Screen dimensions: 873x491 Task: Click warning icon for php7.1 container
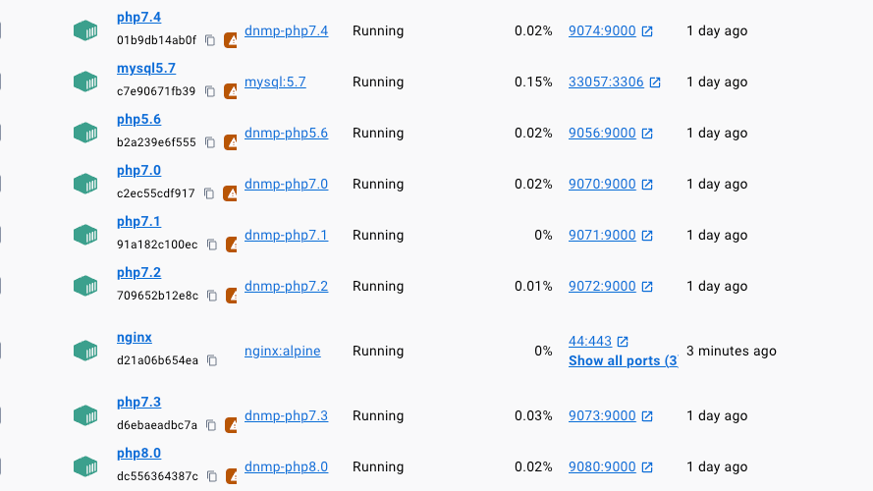pyautogui.click(x=232, y=245)
